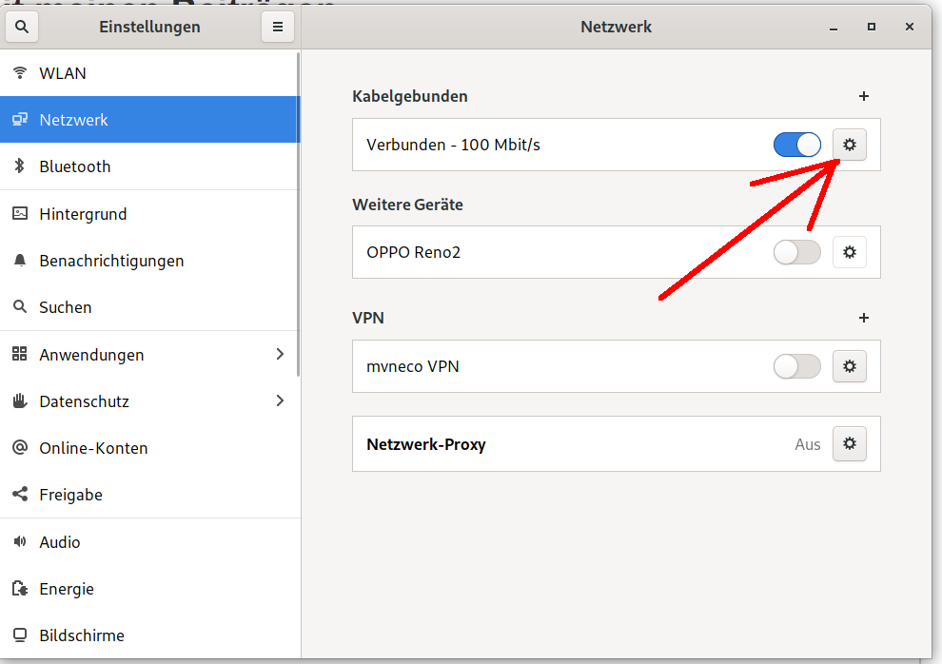942x664 pixels.
Task: Open settings gear for wired connection
Action: point(849,145)
